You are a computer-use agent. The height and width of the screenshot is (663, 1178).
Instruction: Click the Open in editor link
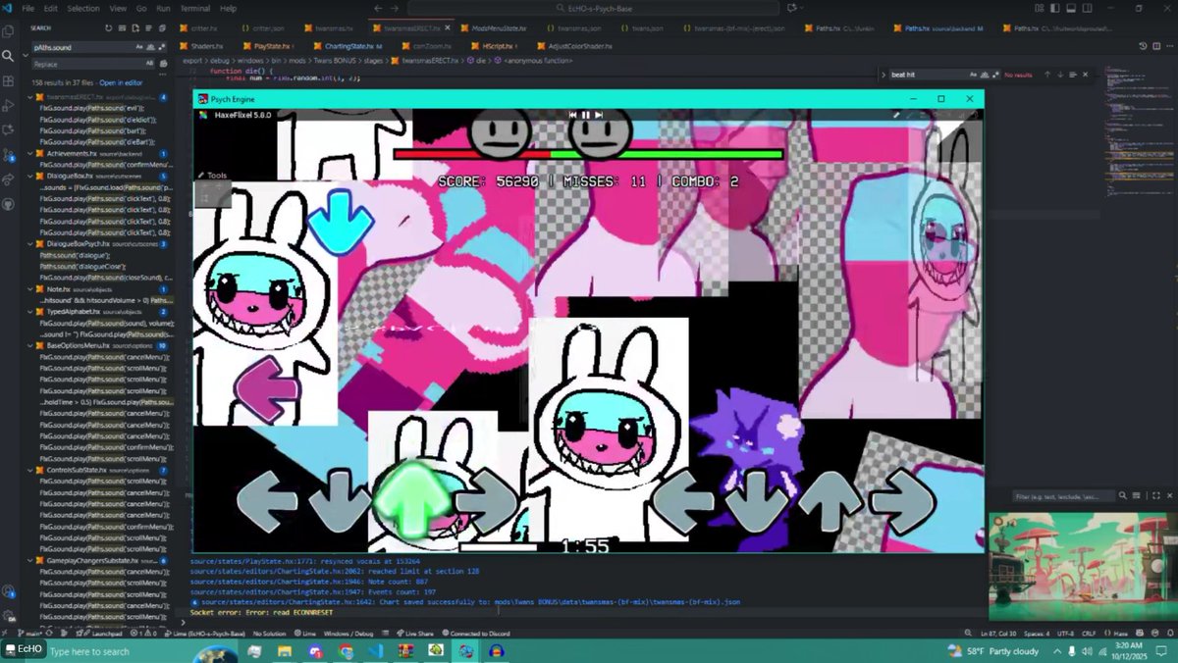click(121, 82)
